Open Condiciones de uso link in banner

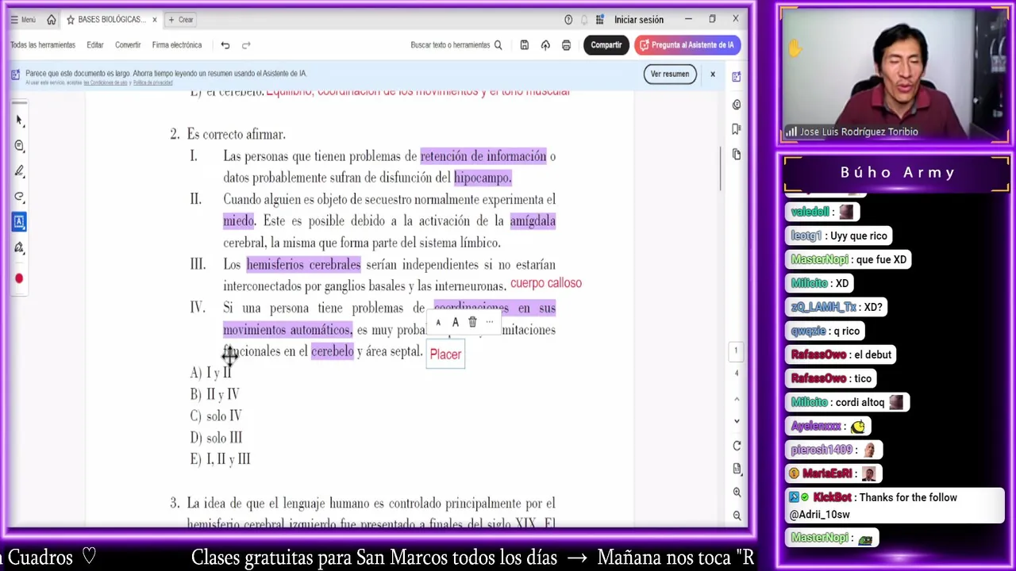106,82
